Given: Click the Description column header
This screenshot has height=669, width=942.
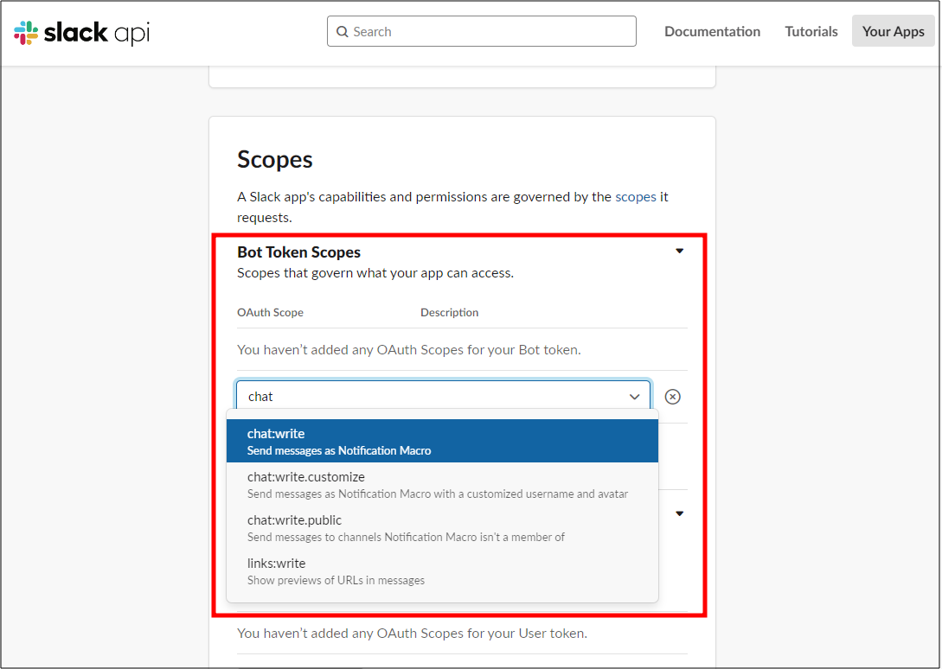Looking at the screenshot, I should pos(449,312).
